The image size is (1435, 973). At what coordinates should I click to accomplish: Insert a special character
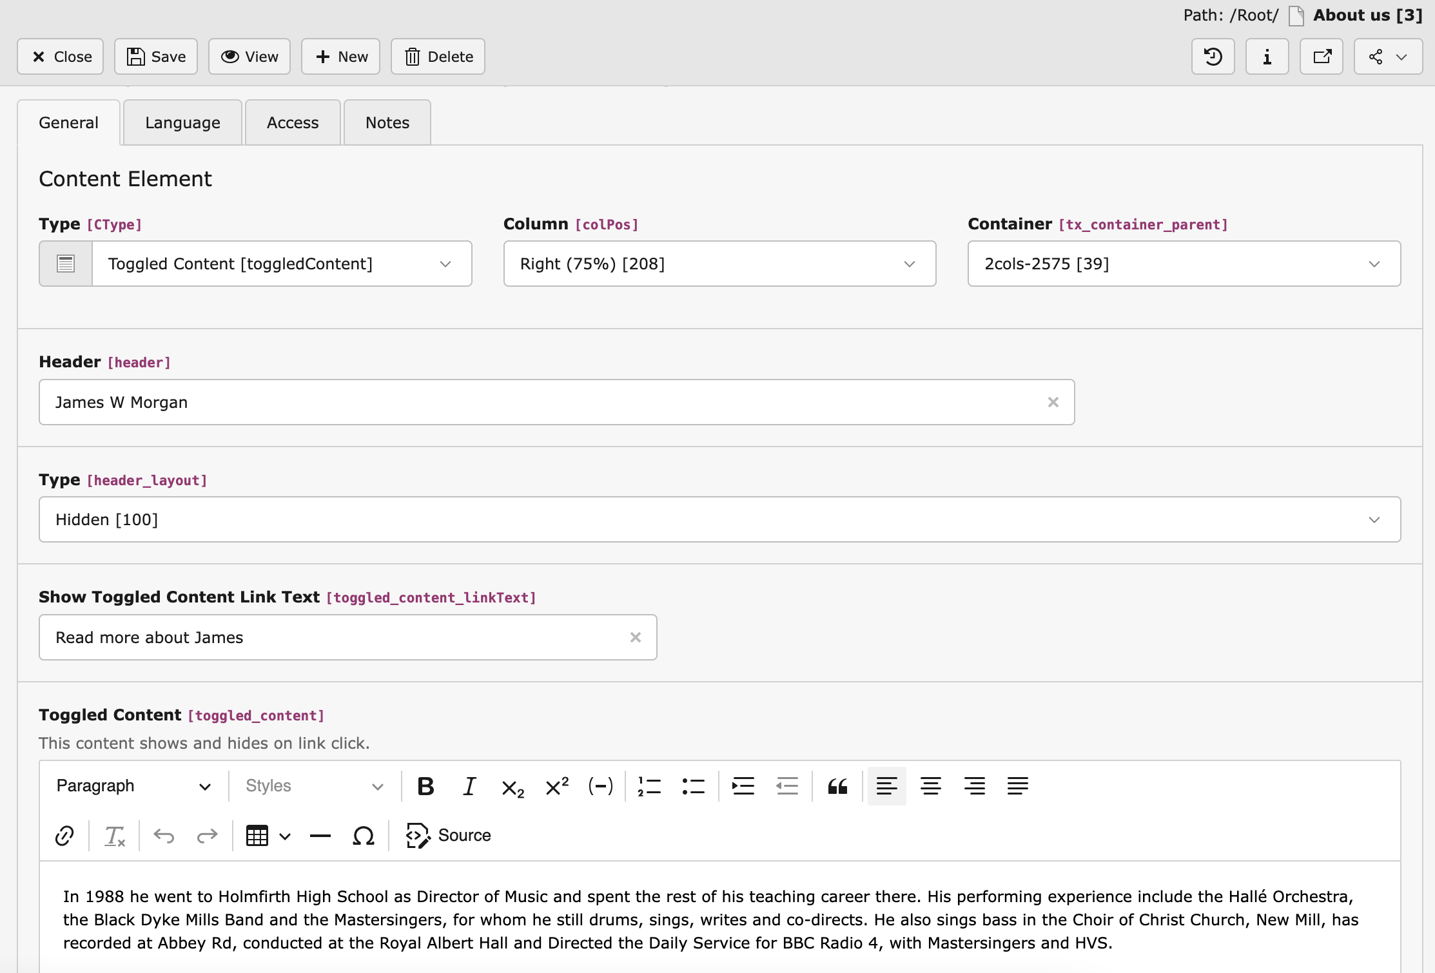click(x=363, y=836)
